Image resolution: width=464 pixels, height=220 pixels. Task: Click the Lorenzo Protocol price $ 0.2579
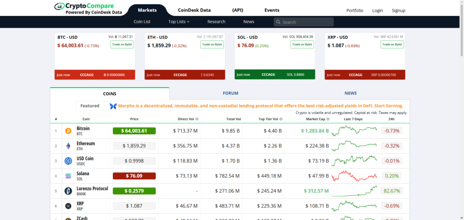click(x=134, y=191)
